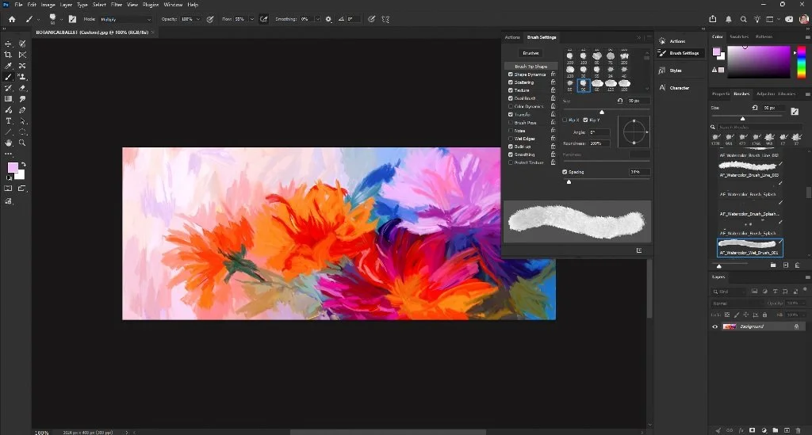Open the Window menu
The height and width of the screenshot is (435, 812).
point(173,5)
